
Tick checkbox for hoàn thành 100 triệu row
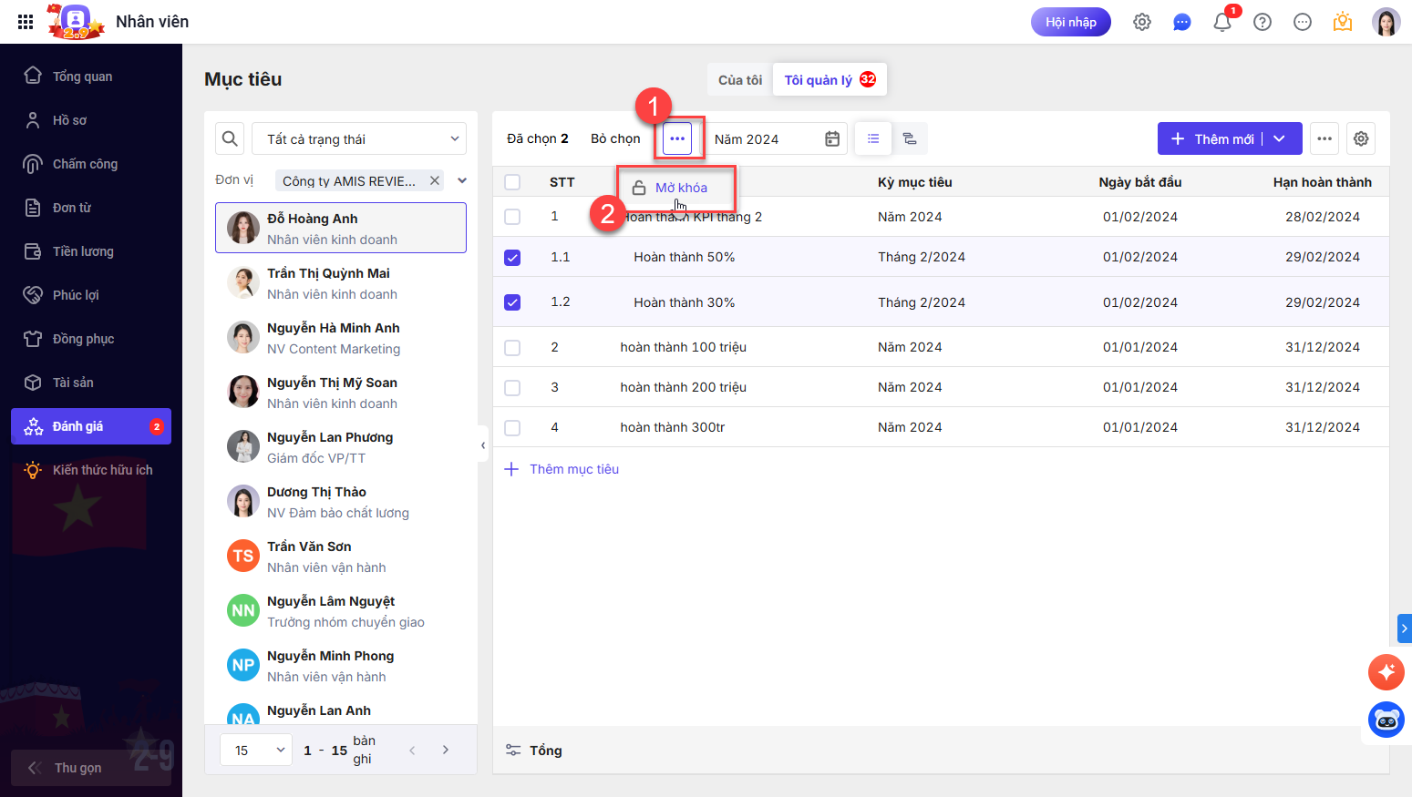click(x=512, y=348)
